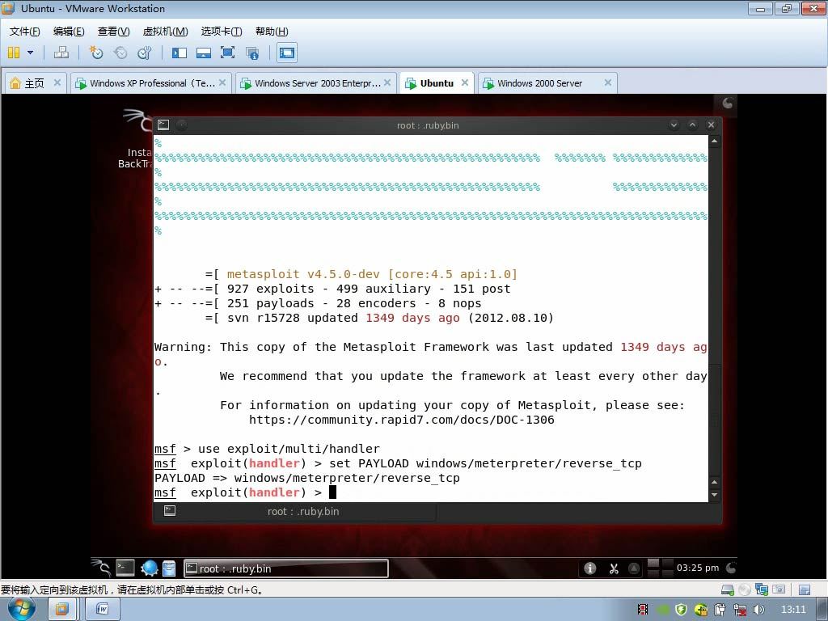Open the file manager icon in panel

(169, 568)
